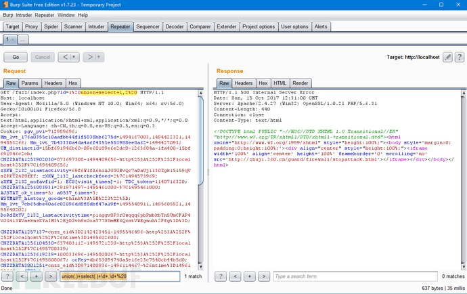Click the request pane scrollbar down arrow

(x=201, y=267)
